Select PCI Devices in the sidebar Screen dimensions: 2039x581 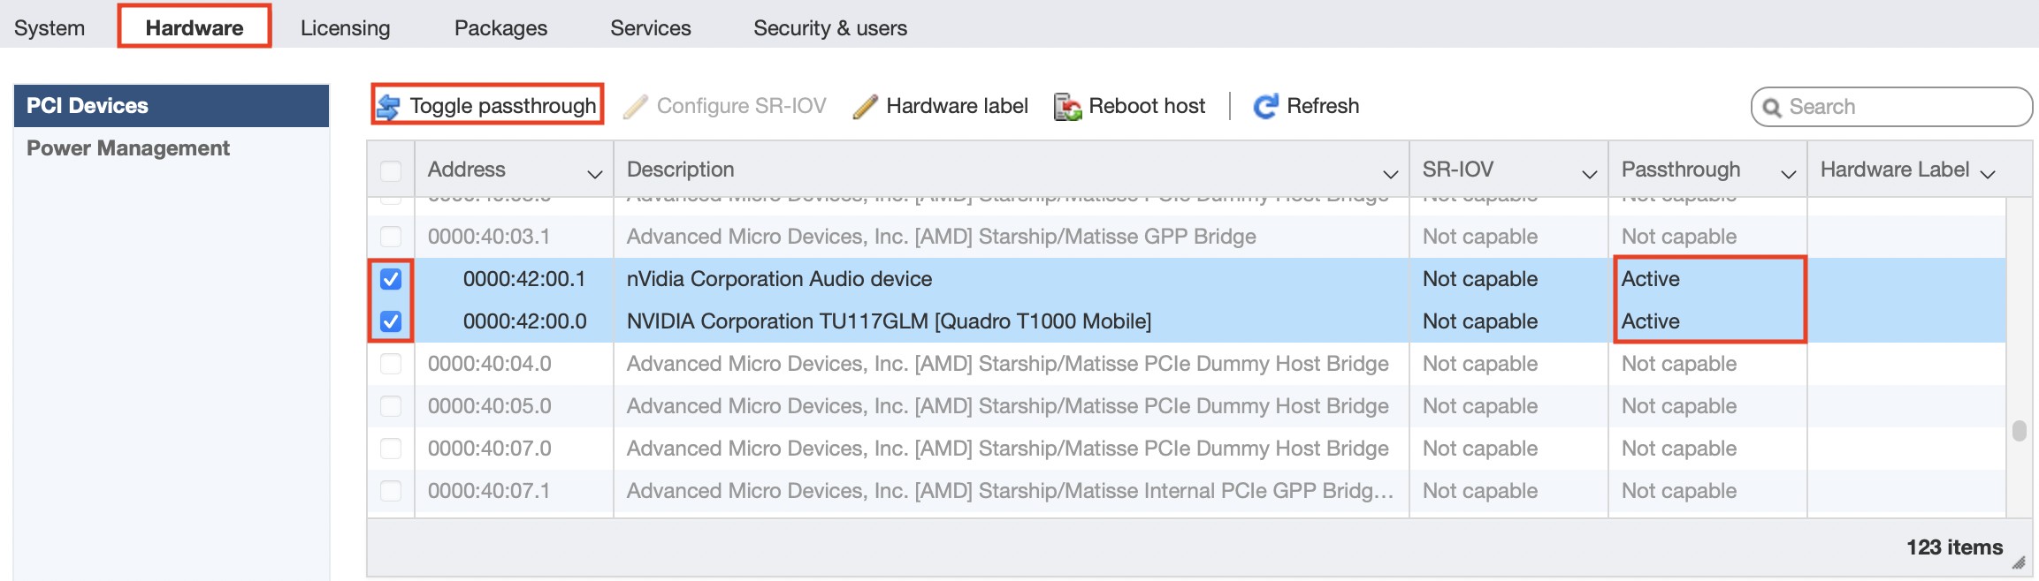pyautogui.click(x=172, y=106)
